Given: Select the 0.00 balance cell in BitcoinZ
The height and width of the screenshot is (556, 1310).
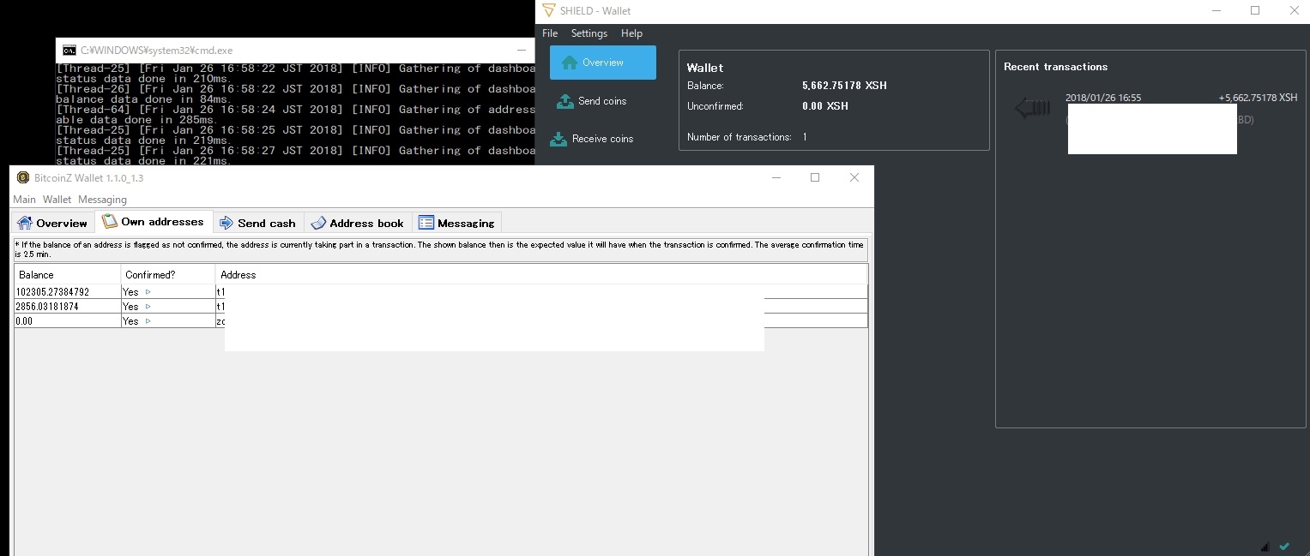Looking at the screenshot, I should point(68,321).
